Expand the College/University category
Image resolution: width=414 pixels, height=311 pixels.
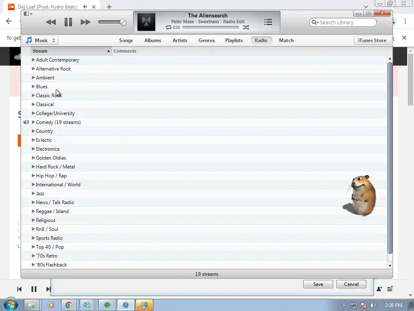click(33, 113)
